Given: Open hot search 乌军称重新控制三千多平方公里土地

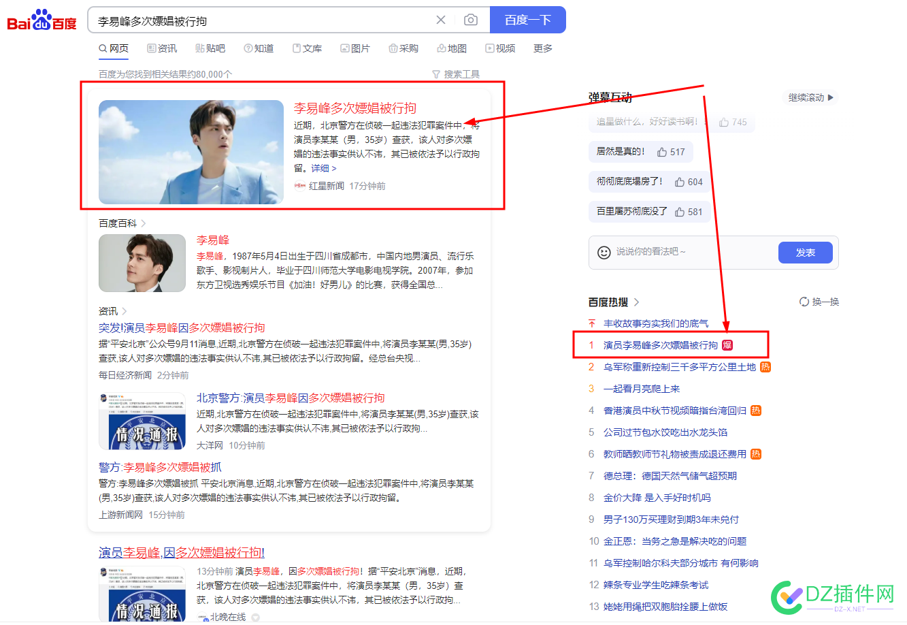Looking at the screenshot, I should [x=680, y=367].
